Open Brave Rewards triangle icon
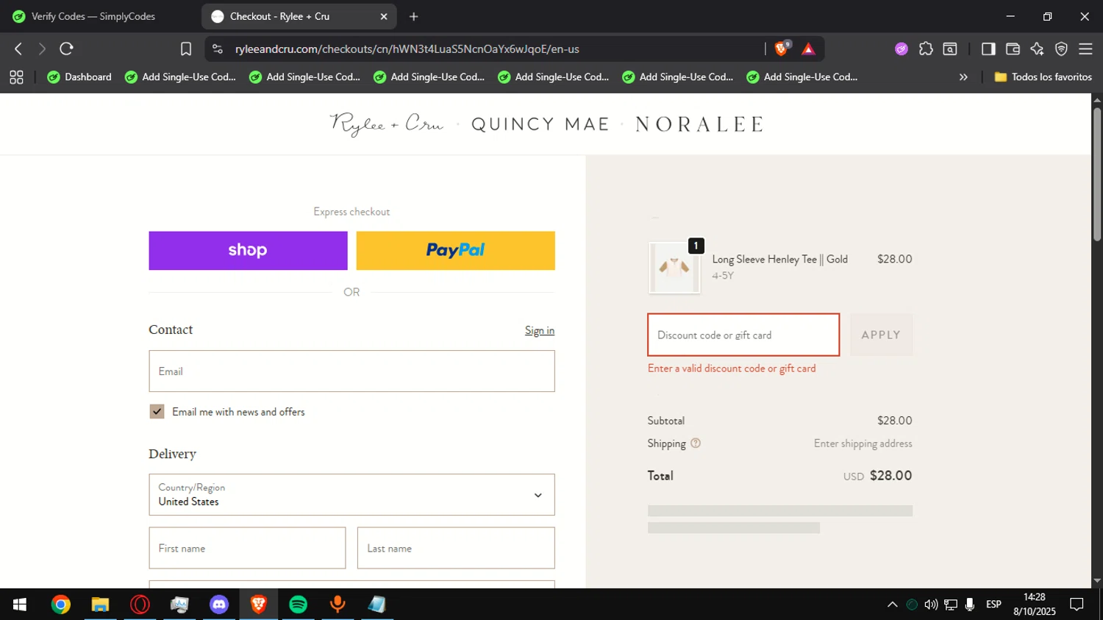This screenshot has width=1103, height=620. (x=808, y=49)
